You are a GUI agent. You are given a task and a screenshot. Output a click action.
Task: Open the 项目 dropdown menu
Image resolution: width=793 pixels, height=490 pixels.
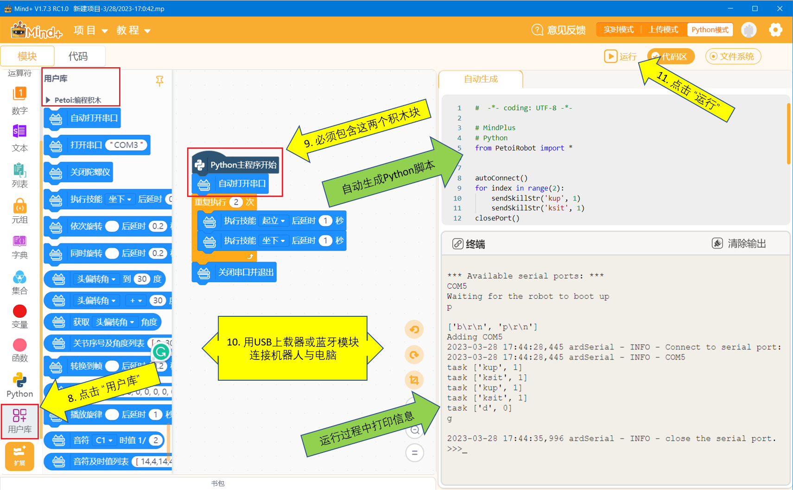(91, 31)
